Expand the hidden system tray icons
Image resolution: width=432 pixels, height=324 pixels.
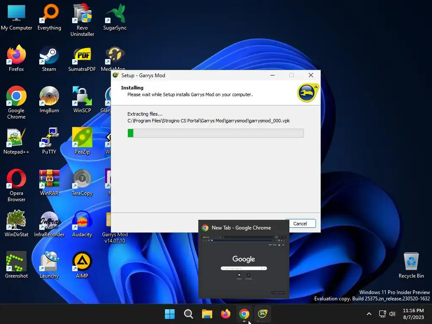point(369,314)
